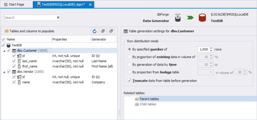Screen dimensions: 257x120
Task: Sort by the Name column header
Action: tap(11, 39)
